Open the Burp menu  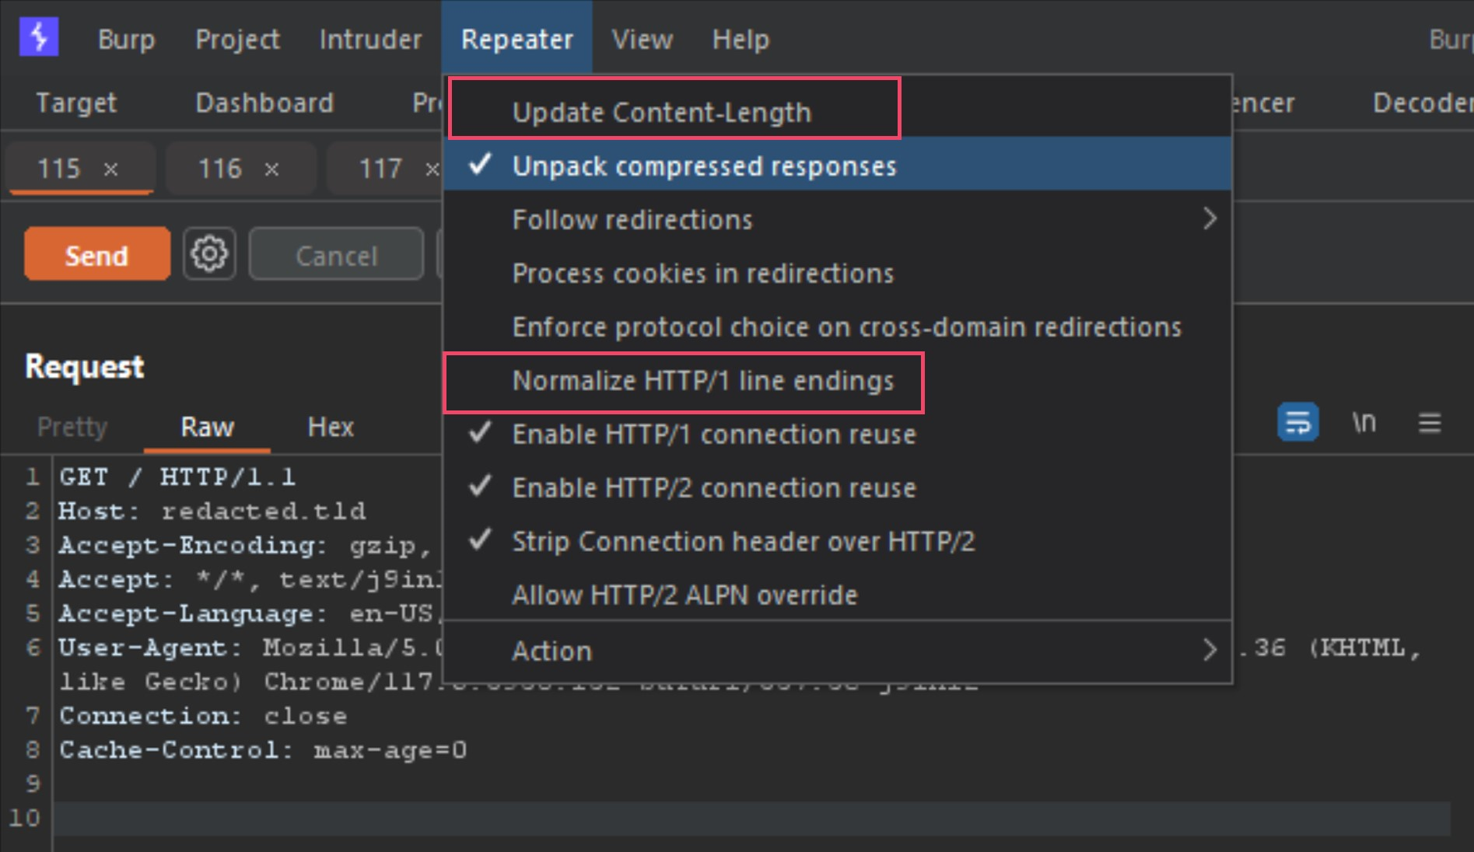pos(126,39)
